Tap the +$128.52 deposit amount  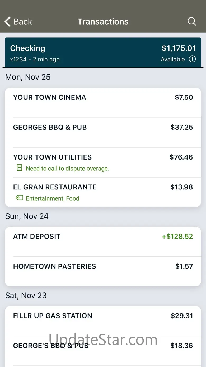177,237
